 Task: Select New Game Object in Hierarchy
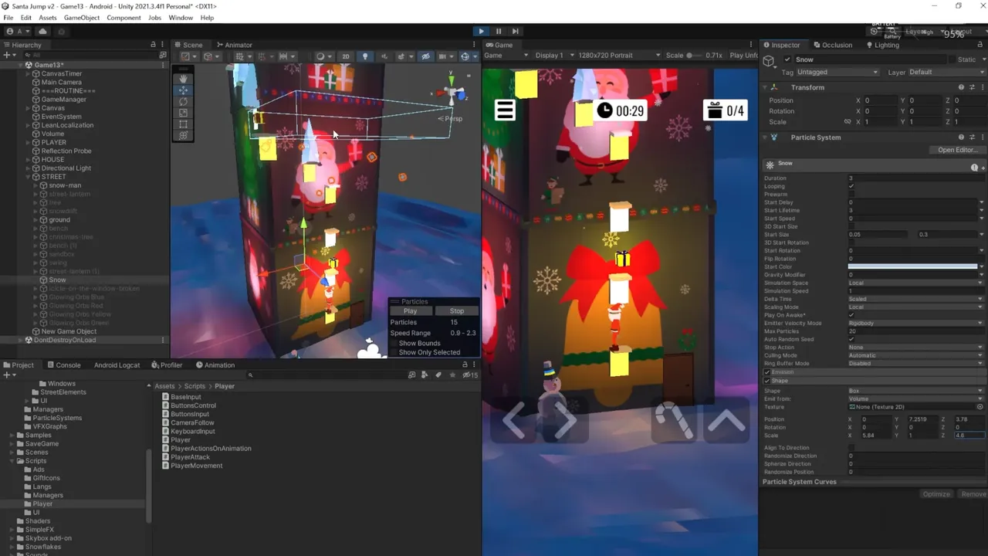(x=69, y=331)
